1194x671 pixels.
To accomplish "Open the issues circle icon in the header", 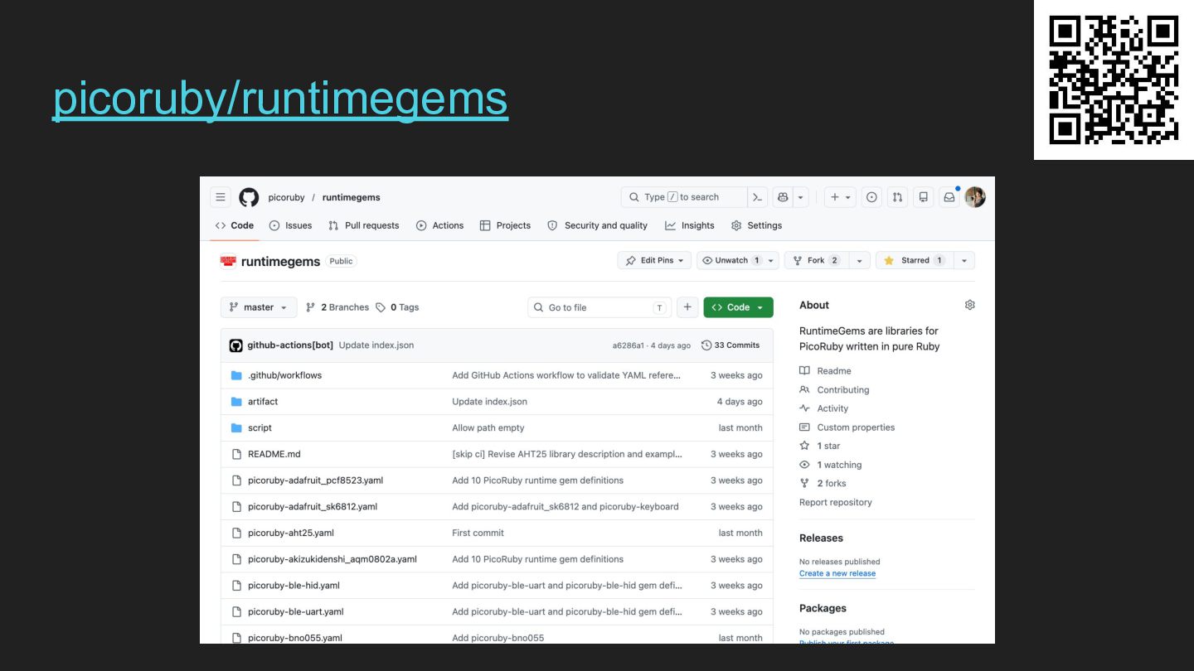I will (x=871, y=197).
